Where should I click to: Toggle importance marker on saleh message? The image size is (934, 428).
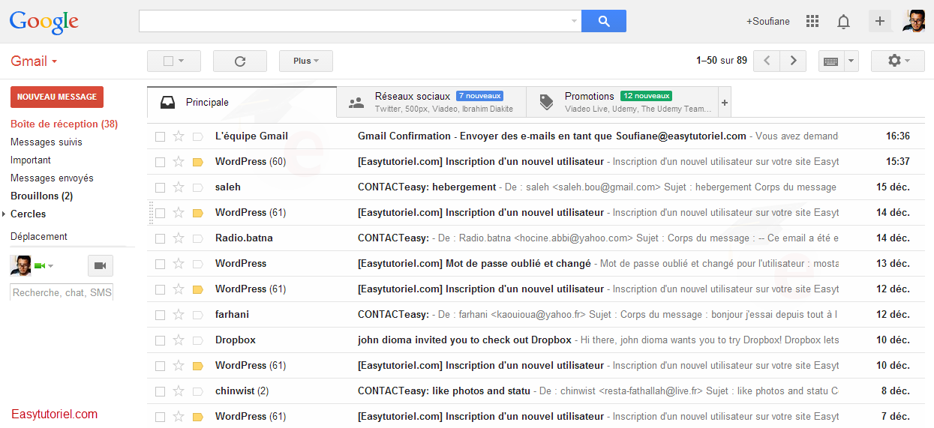[x=198, y=187]
